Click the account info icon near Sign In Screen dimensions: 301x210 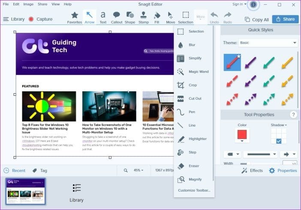(253, 4)
